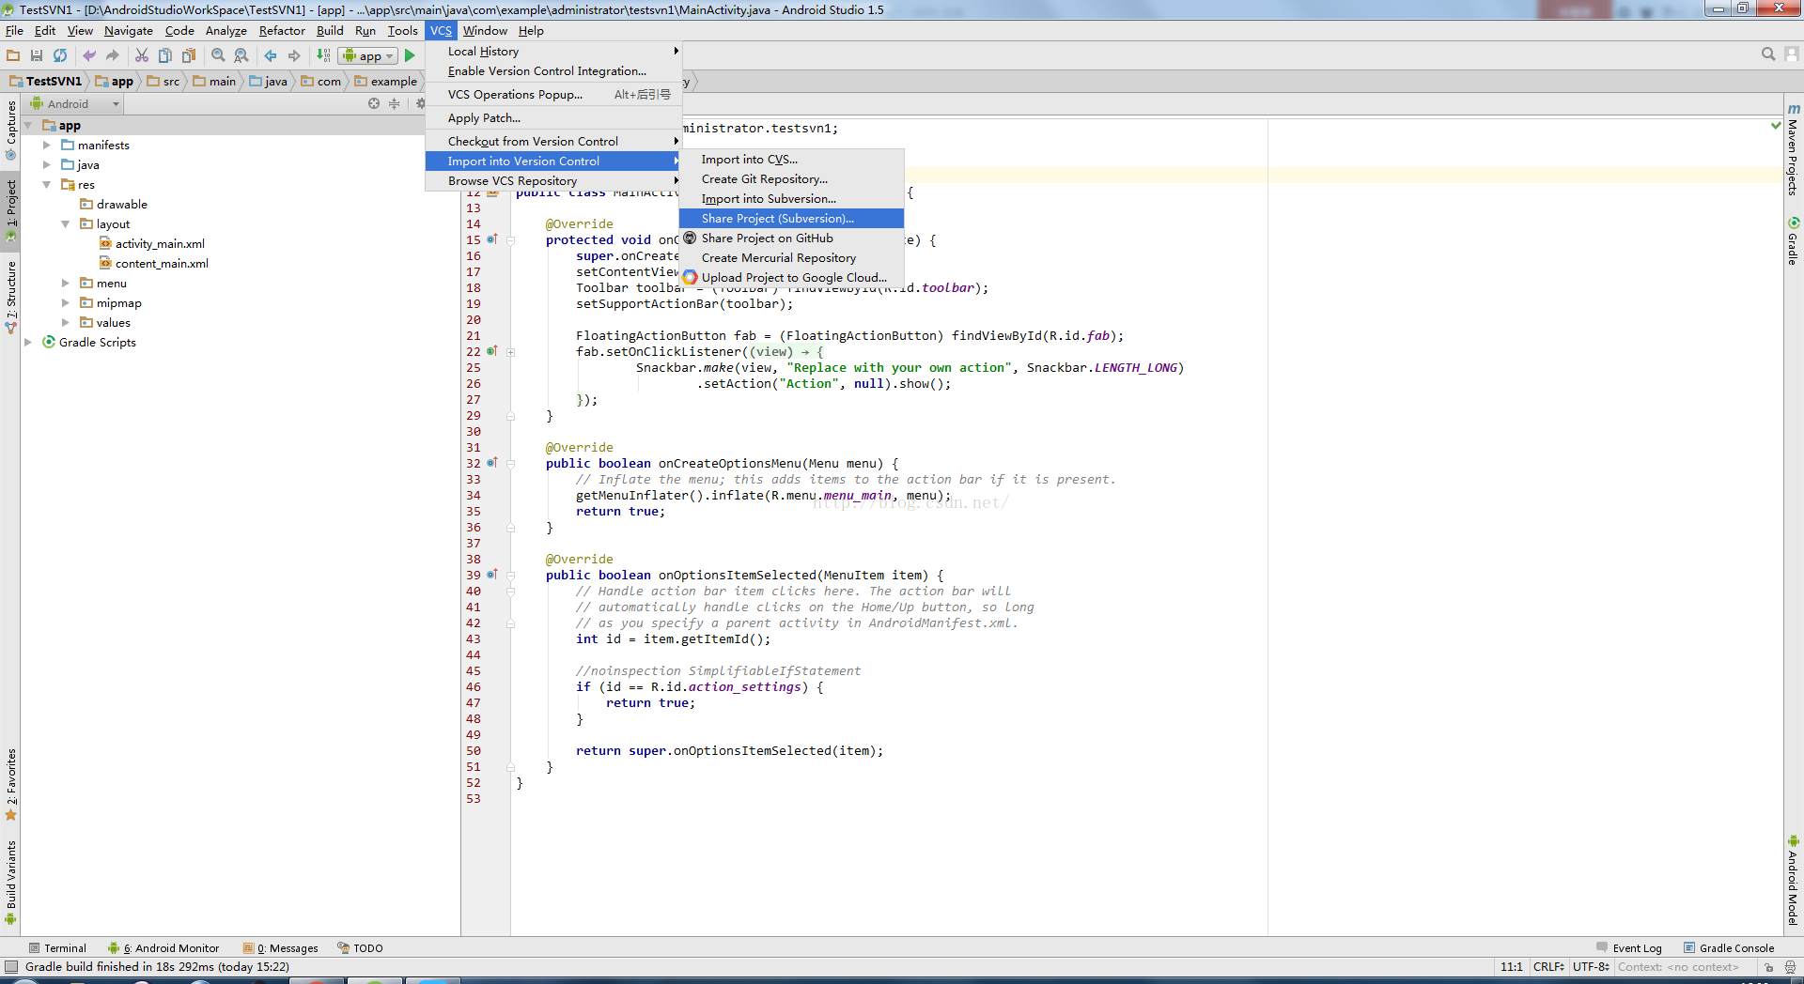Click the green Run app icon
1804x984 pixels.
tap(410, 55)
